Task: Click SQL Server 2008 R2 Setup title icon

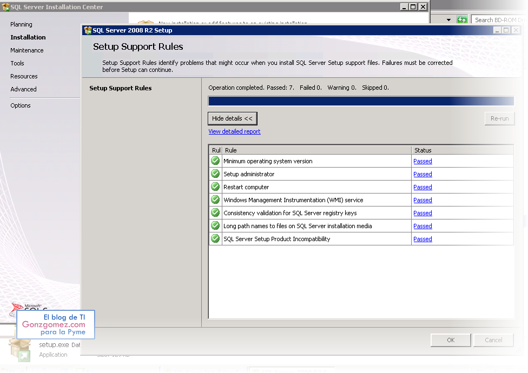Action: click(x=88, y=30)
